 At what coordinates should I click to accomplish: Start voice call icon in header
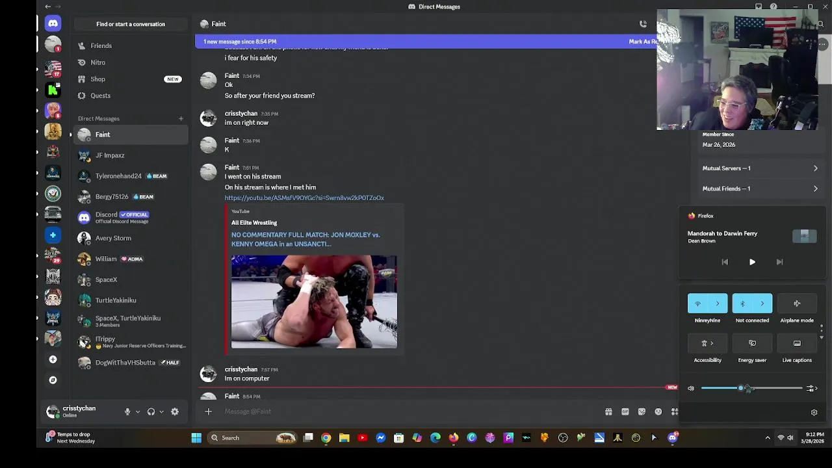tap(643, 24)
